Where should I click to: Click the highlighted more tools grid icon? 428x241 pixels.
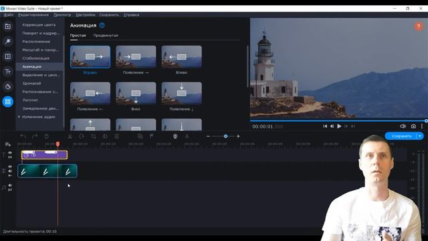(7, 102)
